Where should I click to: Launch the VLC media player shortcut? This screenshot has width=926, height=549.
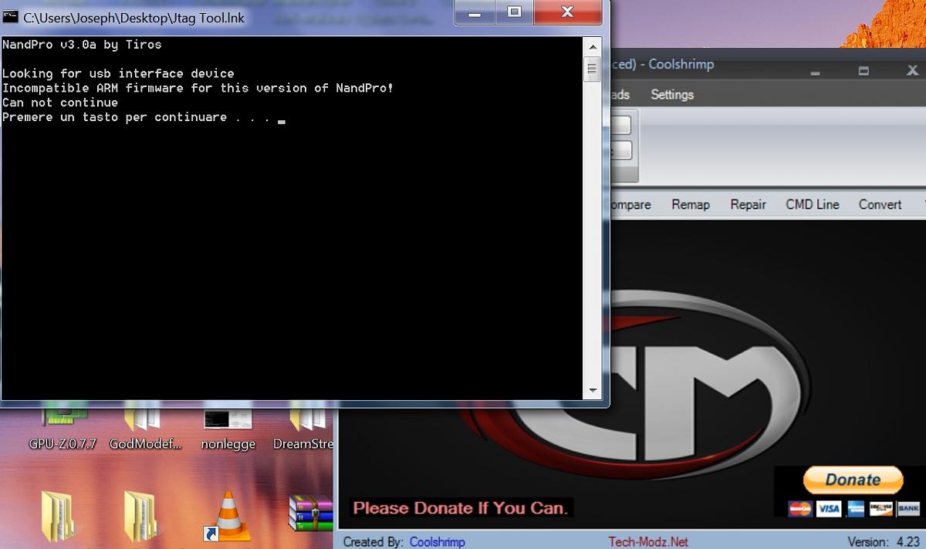[x=228, y=515]
